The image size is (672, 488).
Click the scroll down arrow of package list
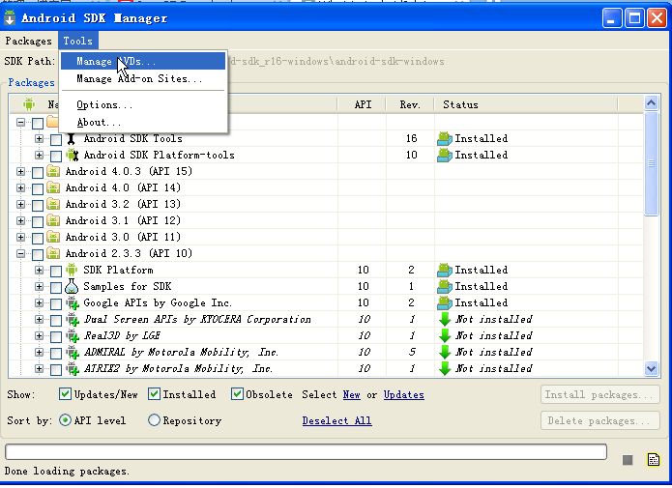(651, 368)
